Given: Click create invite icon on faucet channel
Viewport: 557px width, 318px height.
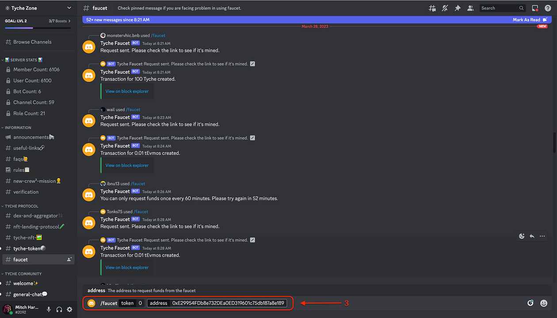Looking at the screenshot, I should coord(69,260).
